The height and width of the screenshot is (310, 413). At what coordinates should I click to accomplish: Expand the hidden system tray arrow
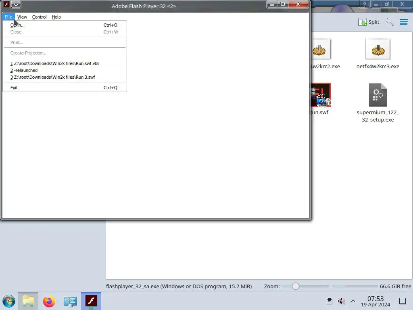pos(353,301)
